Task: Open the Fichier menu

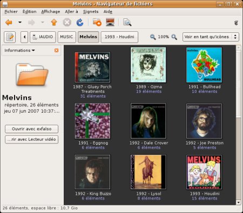Action: [11, 12]
